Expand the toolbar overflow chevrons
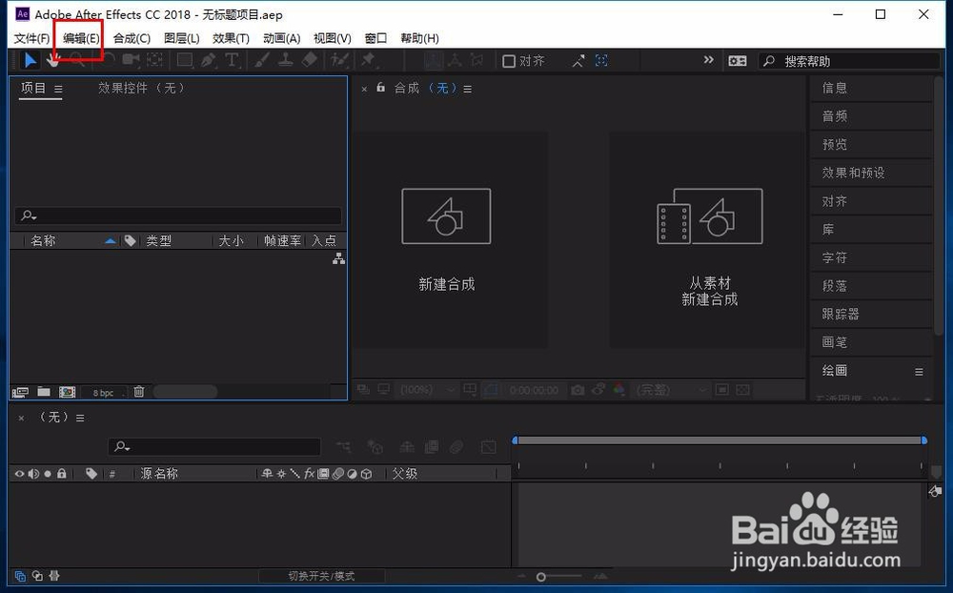 tap(709, 60)
